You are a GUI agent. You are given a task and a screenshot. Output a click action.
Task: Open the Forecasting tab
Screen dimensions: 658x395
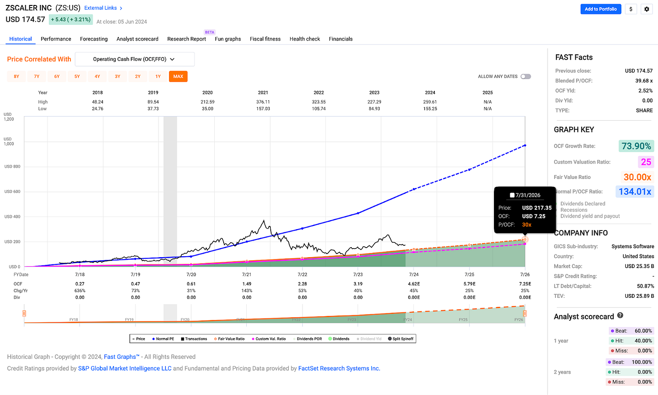[x=94, y=39]
